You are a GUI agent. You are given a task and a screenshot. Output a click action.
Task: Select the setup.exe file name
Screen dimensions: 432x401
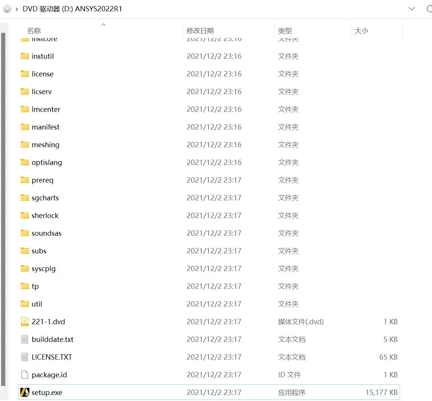pyautogui.click(x=47, y=392)
